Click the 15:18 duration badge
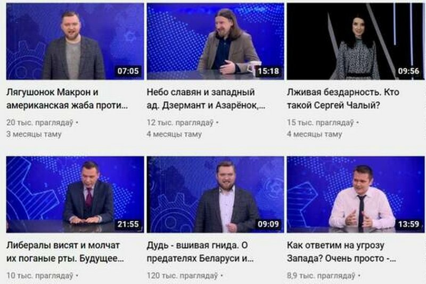The width and height of the screenshot is (426, 284). 268,71
